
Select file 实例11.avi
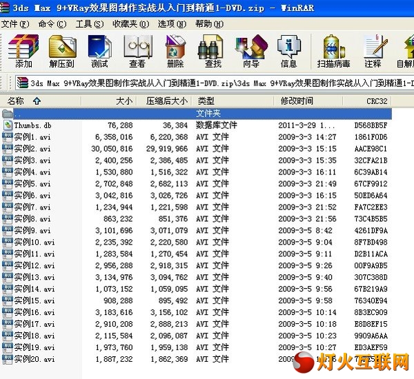34,254
